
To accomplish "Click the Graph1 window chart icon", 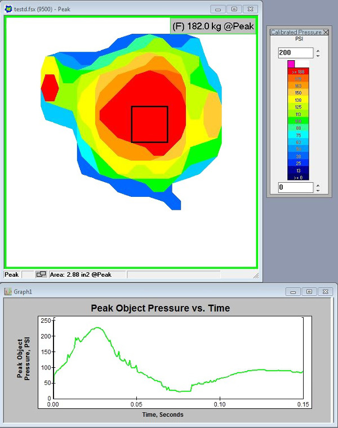I will (x=8, y=292).
